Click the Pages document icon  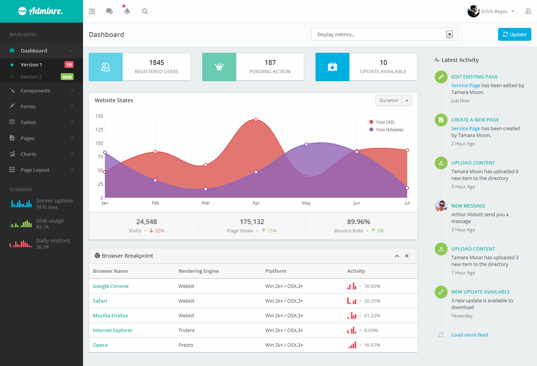pos(12,138)
